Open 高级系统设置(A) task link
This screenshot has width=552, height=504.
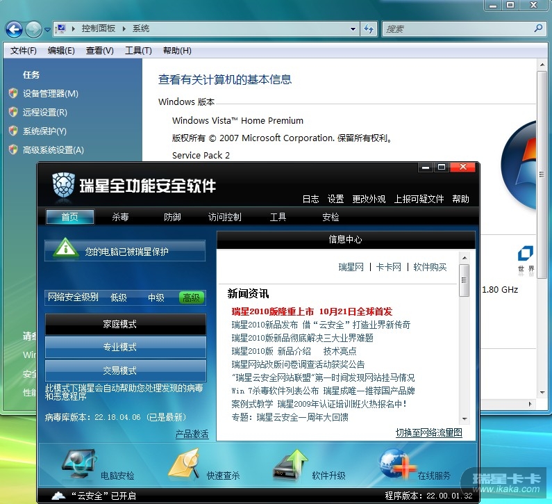click(53, 149)
